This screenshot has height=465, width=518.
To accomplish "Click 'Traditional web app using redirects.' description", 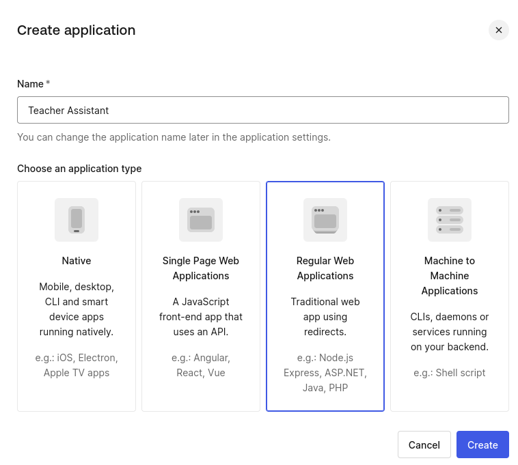I will (x=325, y=317).
